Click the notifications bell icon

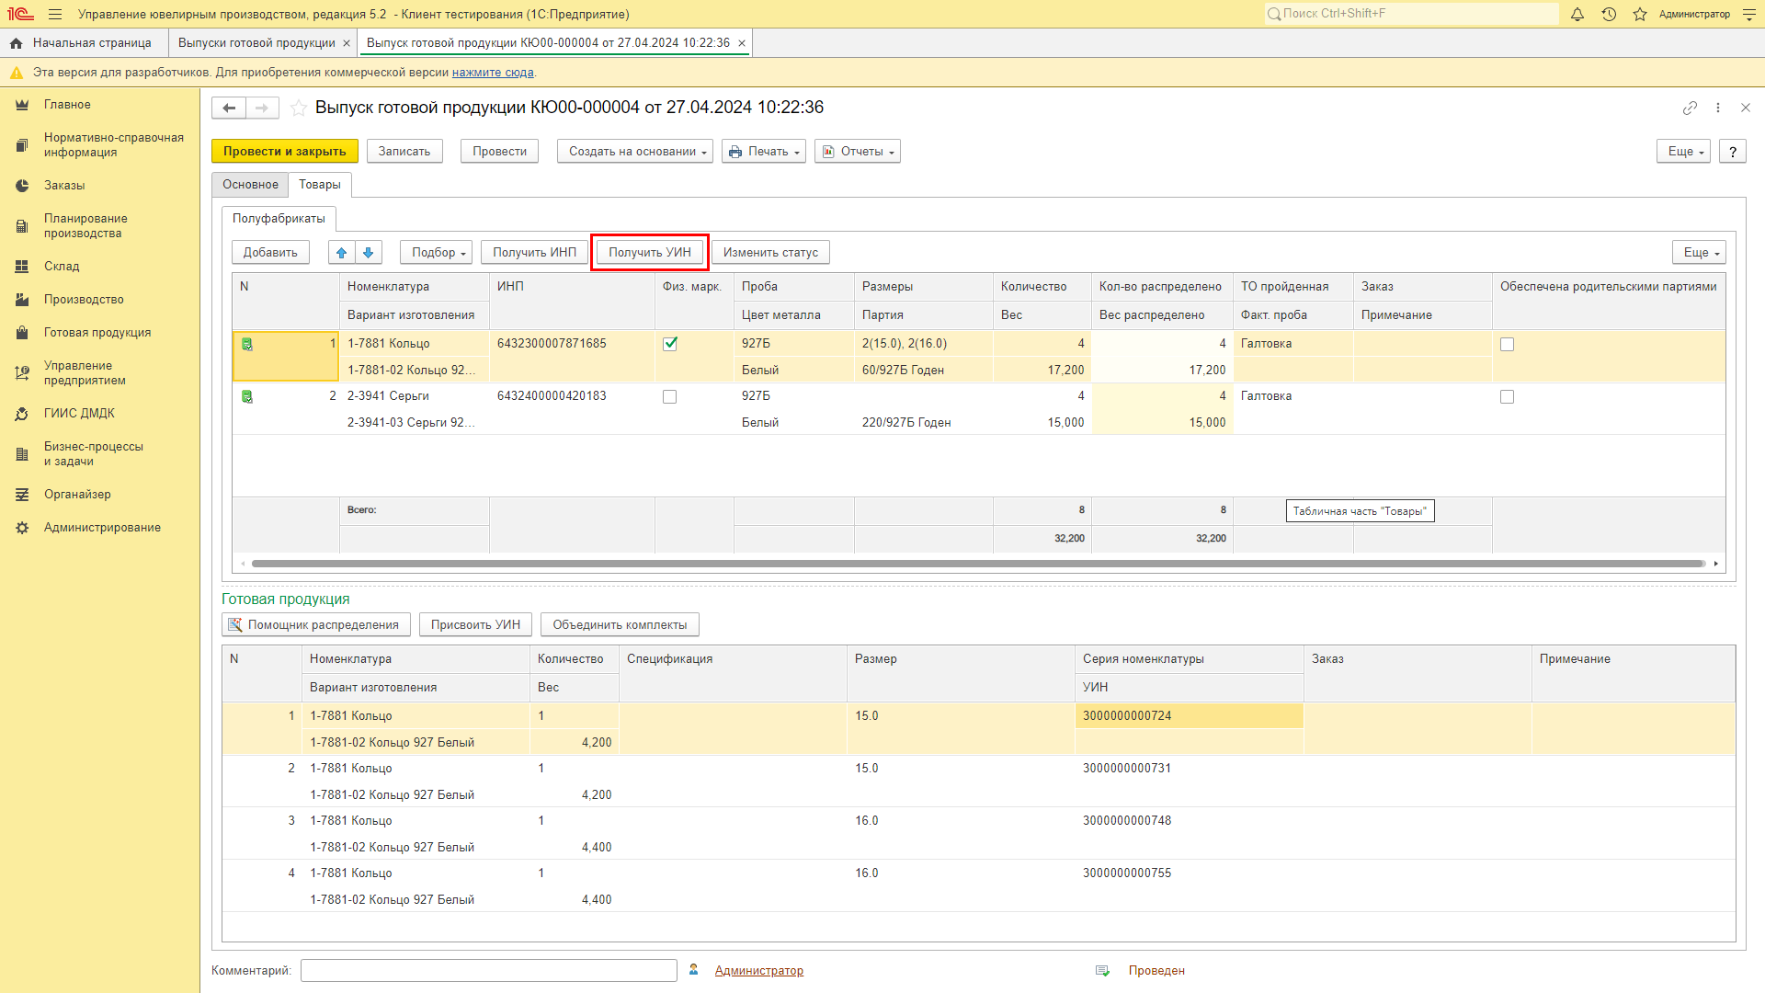1577,14
